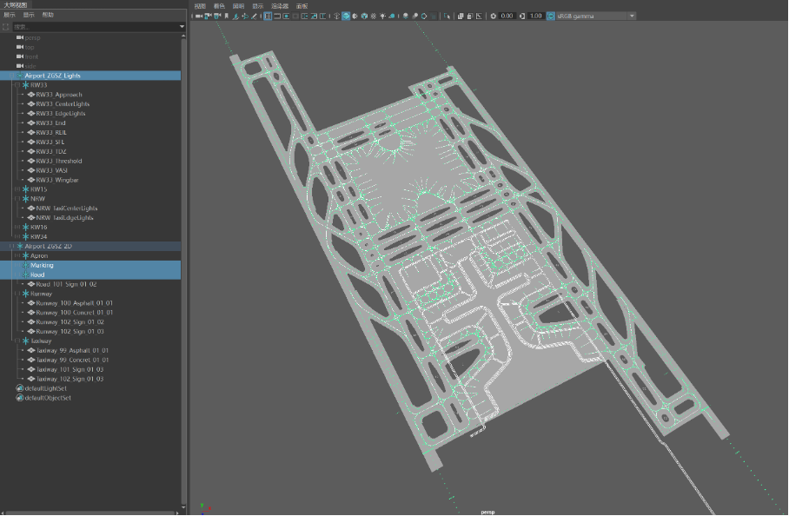Click the mesh icon beside RW33_Approach
Image resolution: width=789 pixels, height=516 pixels.
(x=31, y=95)
